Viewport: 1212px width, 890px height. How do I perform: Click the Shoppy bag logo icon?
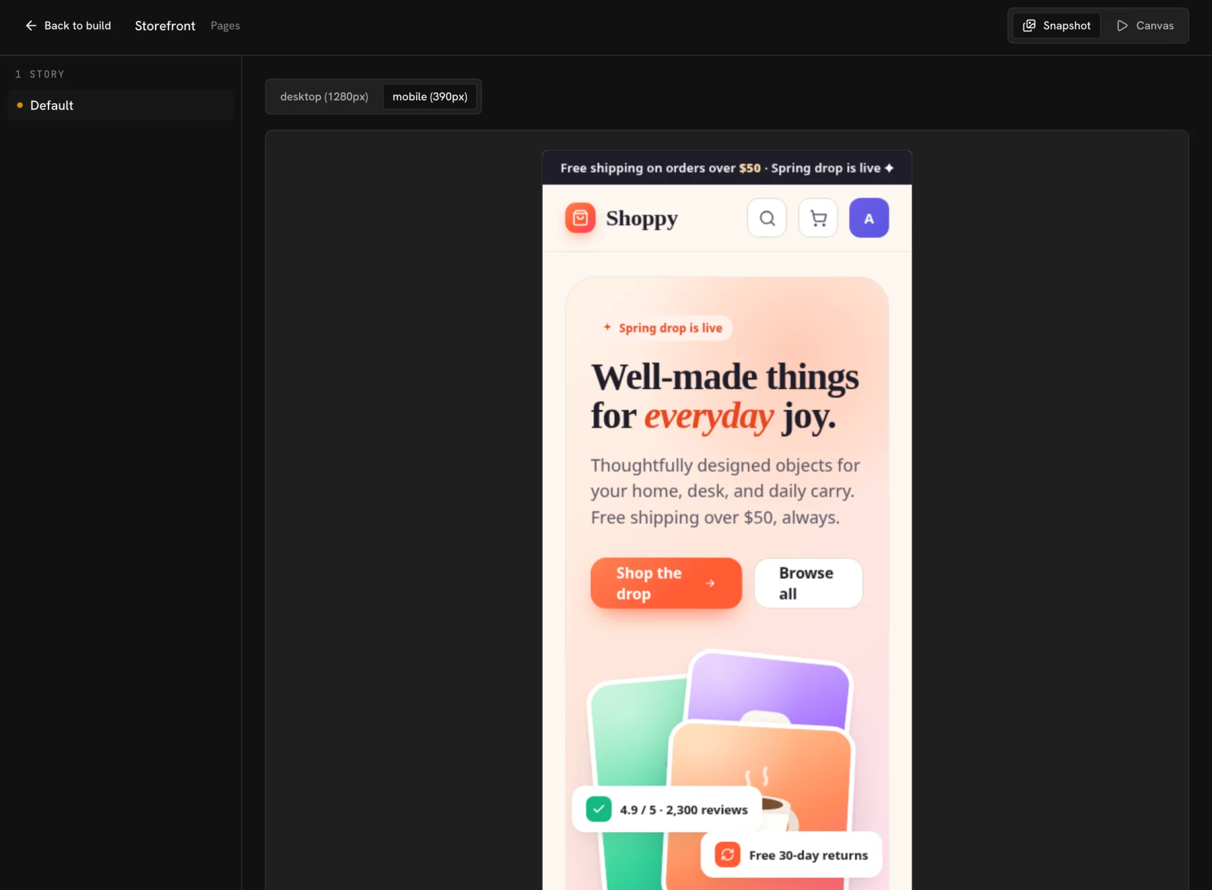click(580, 218)
